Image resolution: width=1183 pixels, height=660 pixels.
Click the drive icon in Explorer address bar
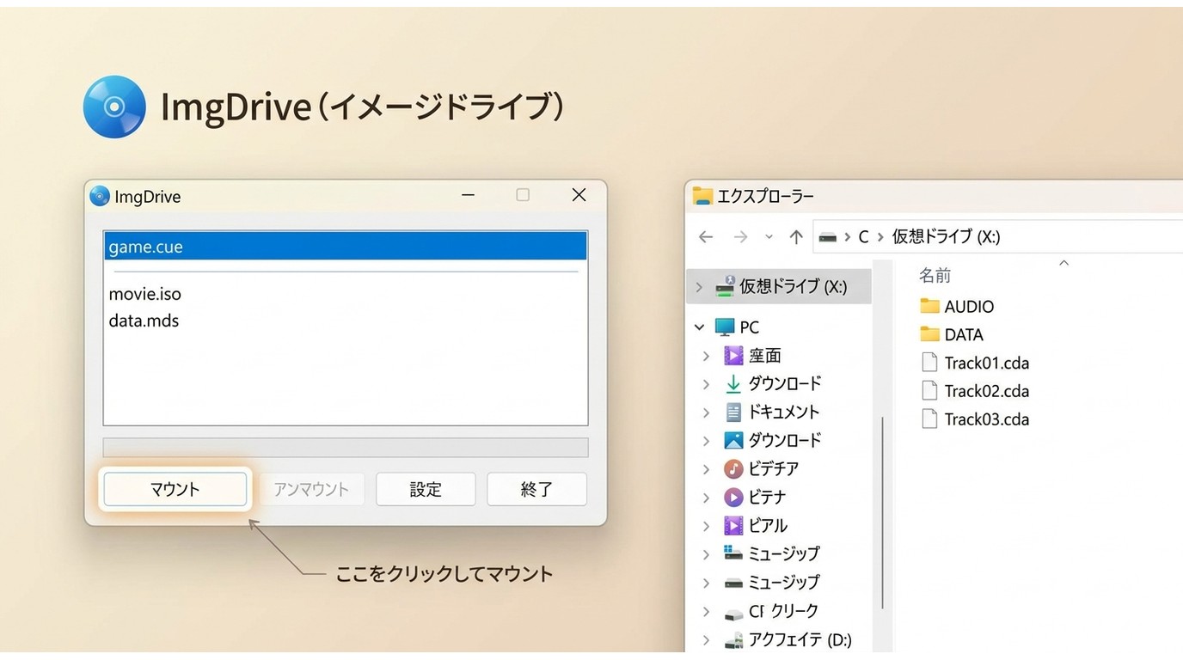(x=828, y=237)
